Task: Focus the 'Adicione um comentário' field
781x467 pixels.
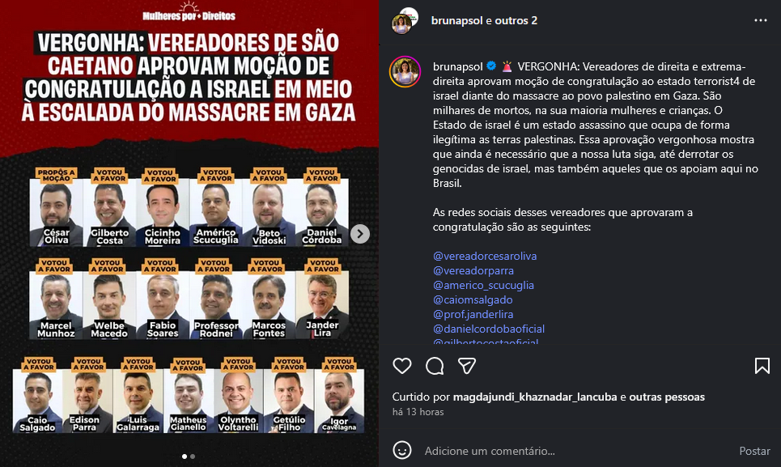Action: click(x=578, y=451)
